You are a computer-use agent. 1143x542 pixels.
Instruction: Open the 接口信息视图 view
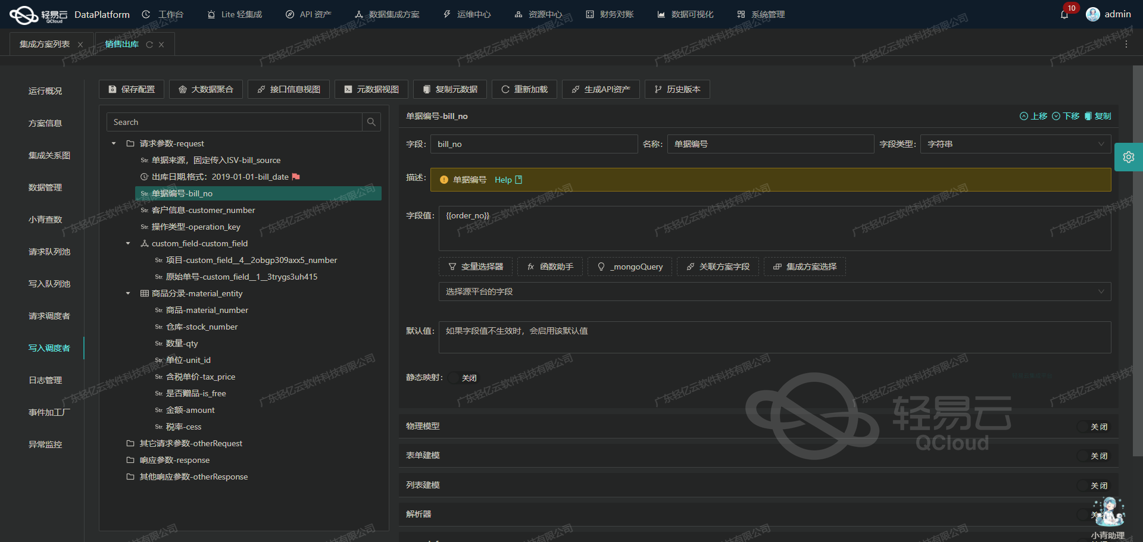coord(289,89)
